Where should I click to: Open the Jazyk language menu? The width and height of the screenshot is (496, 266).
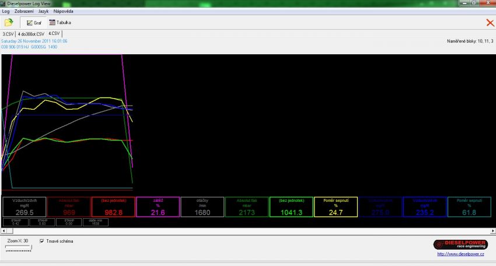pyautogui.click(x=43, y=12)
